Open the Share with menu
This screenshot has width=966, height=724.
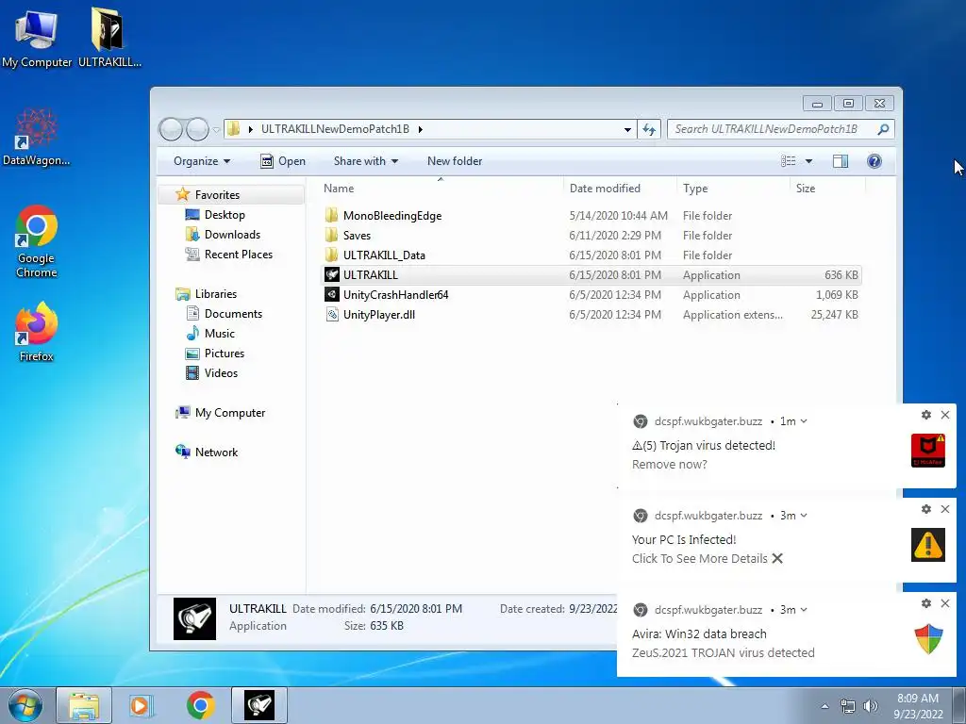(x=365, y=161)
